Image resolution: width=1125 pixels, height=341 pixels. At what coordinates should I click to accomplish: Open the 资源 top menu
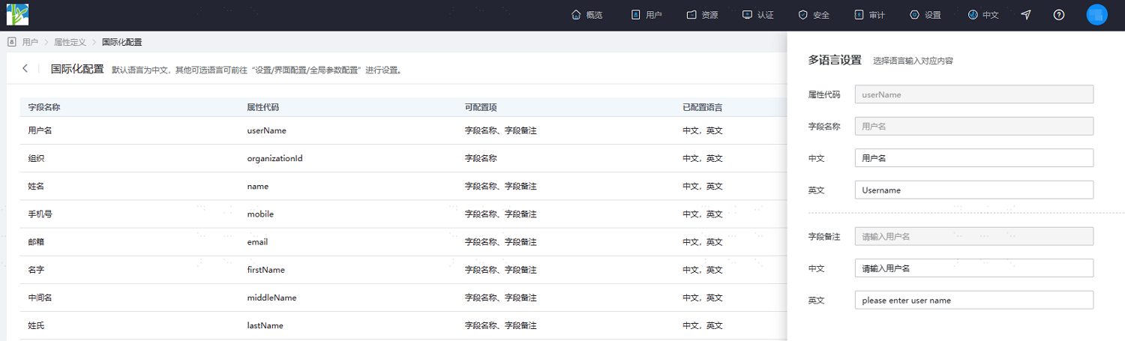point(702,15)
